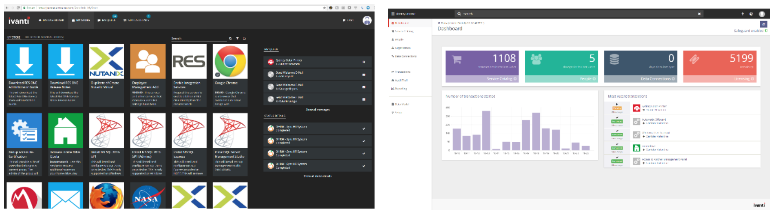Open Organization in the left sidebar
This screenshot has width=774, height=224.
(401, 48)
